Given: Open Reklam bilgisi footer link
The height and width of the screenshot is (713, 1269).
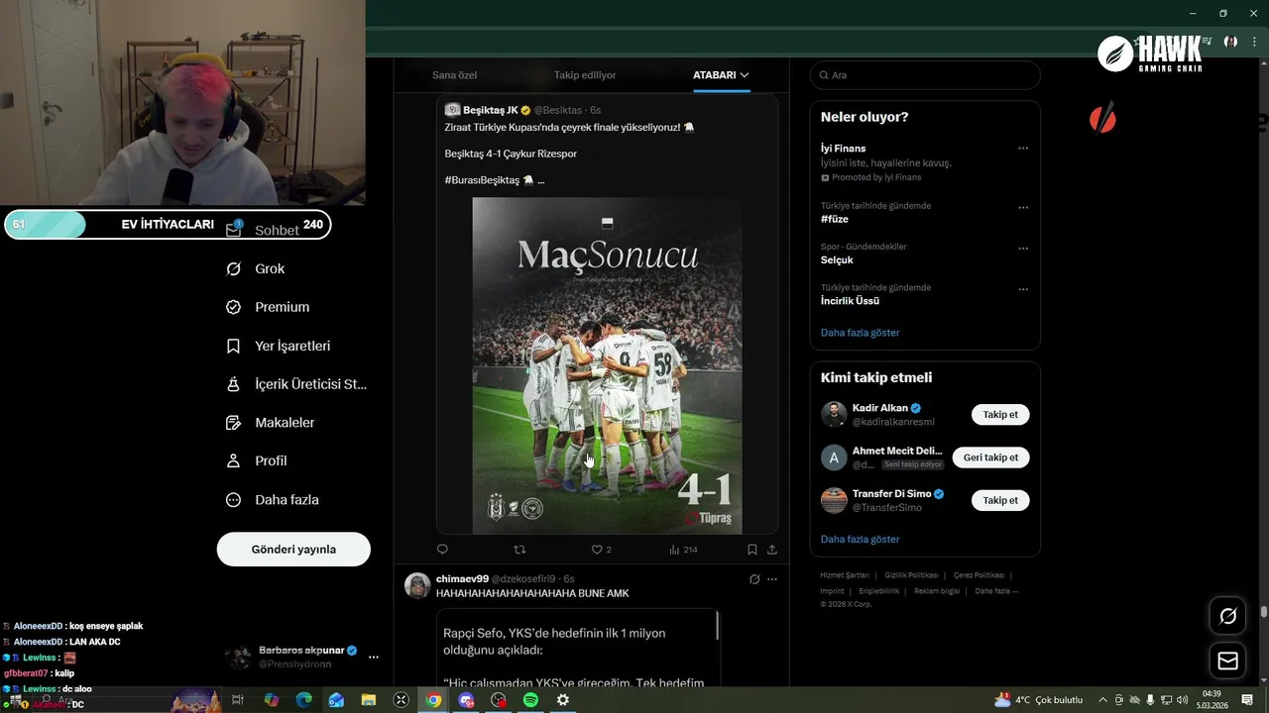Looking at the screenshot, I should (937, 591).
